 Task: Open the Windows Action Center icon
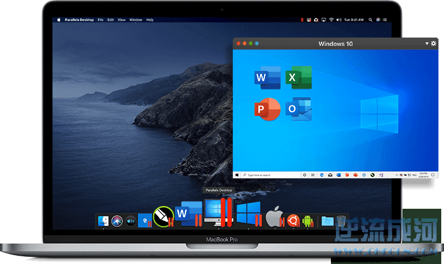click(x=432, y=175)
